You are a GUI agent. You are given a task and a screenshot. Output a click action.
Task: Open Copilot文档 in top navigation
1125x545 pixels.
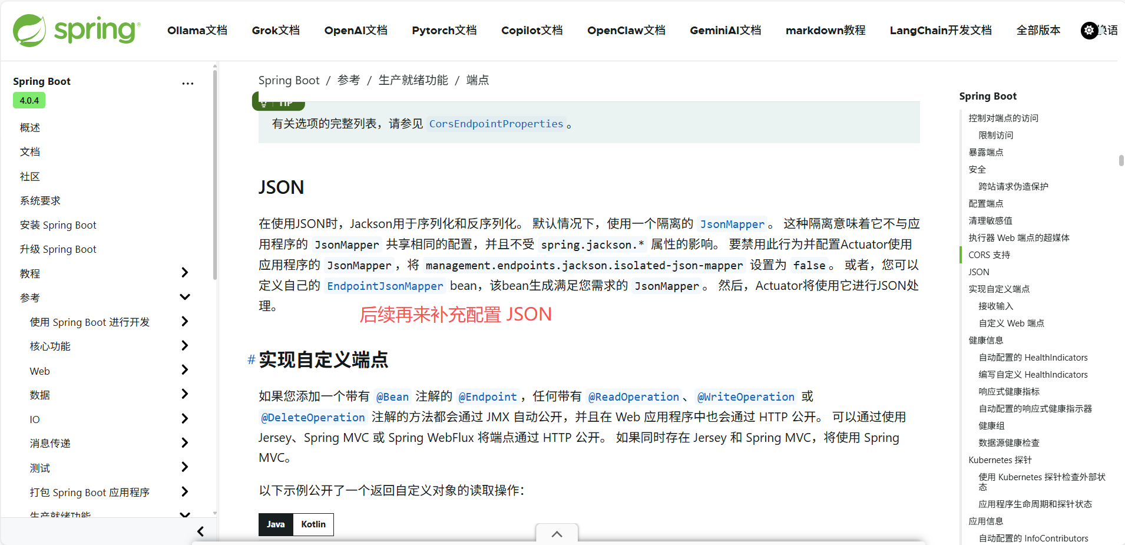532,31
